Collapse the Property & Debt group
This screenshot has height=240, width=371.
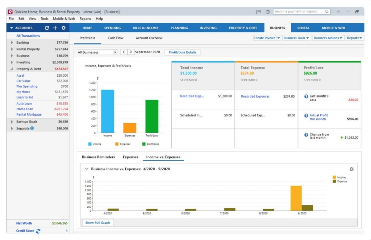(x=12, y=69)
